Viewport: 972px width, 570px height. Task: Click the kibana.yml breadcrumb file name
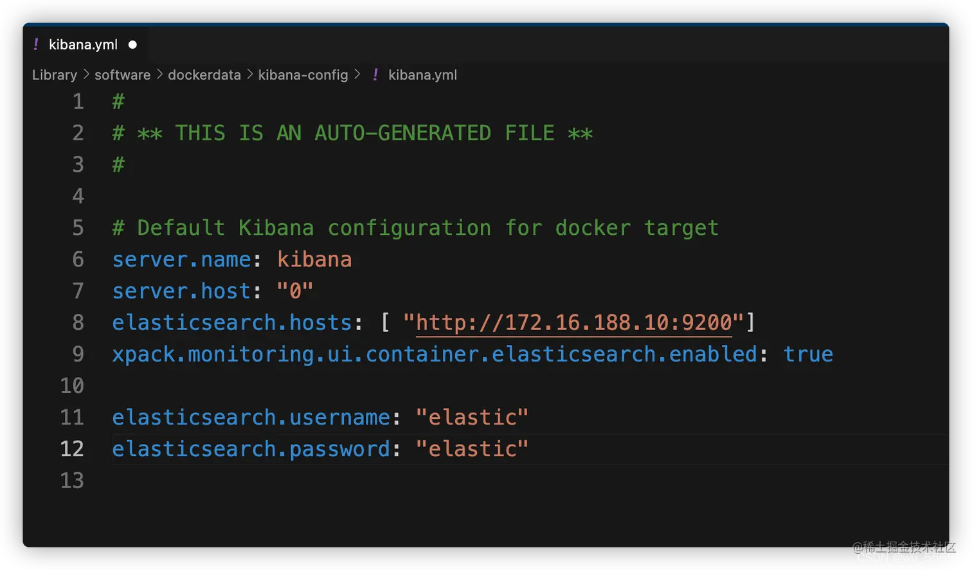[x=422, y=75]
